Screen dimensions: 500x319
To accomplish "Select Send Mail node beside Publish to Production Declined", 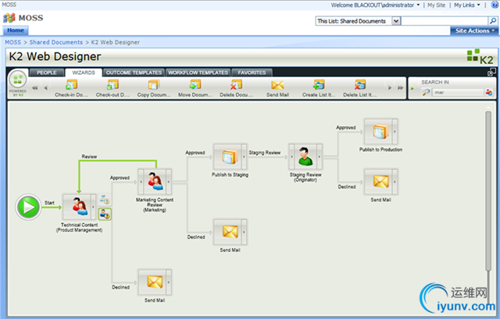I will pos(380,182).
